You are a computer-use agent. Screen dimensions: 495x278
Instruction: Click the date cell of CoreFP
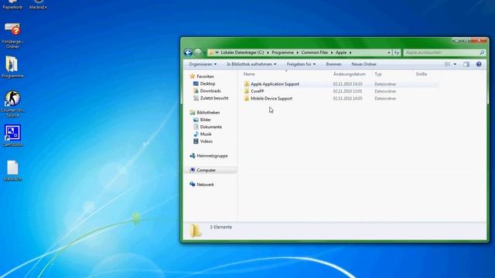tap(347, 91)
